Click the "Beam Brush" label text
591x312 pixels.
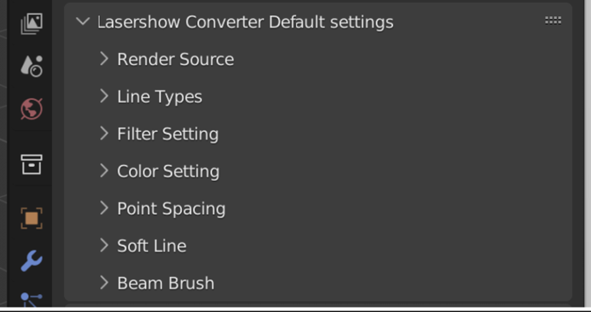point(165,283)
